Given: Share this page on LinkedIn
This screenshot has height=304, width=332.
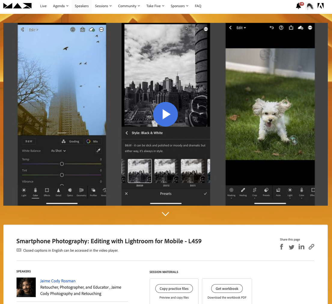Looking at the screenshot, I should click(301, 247).
